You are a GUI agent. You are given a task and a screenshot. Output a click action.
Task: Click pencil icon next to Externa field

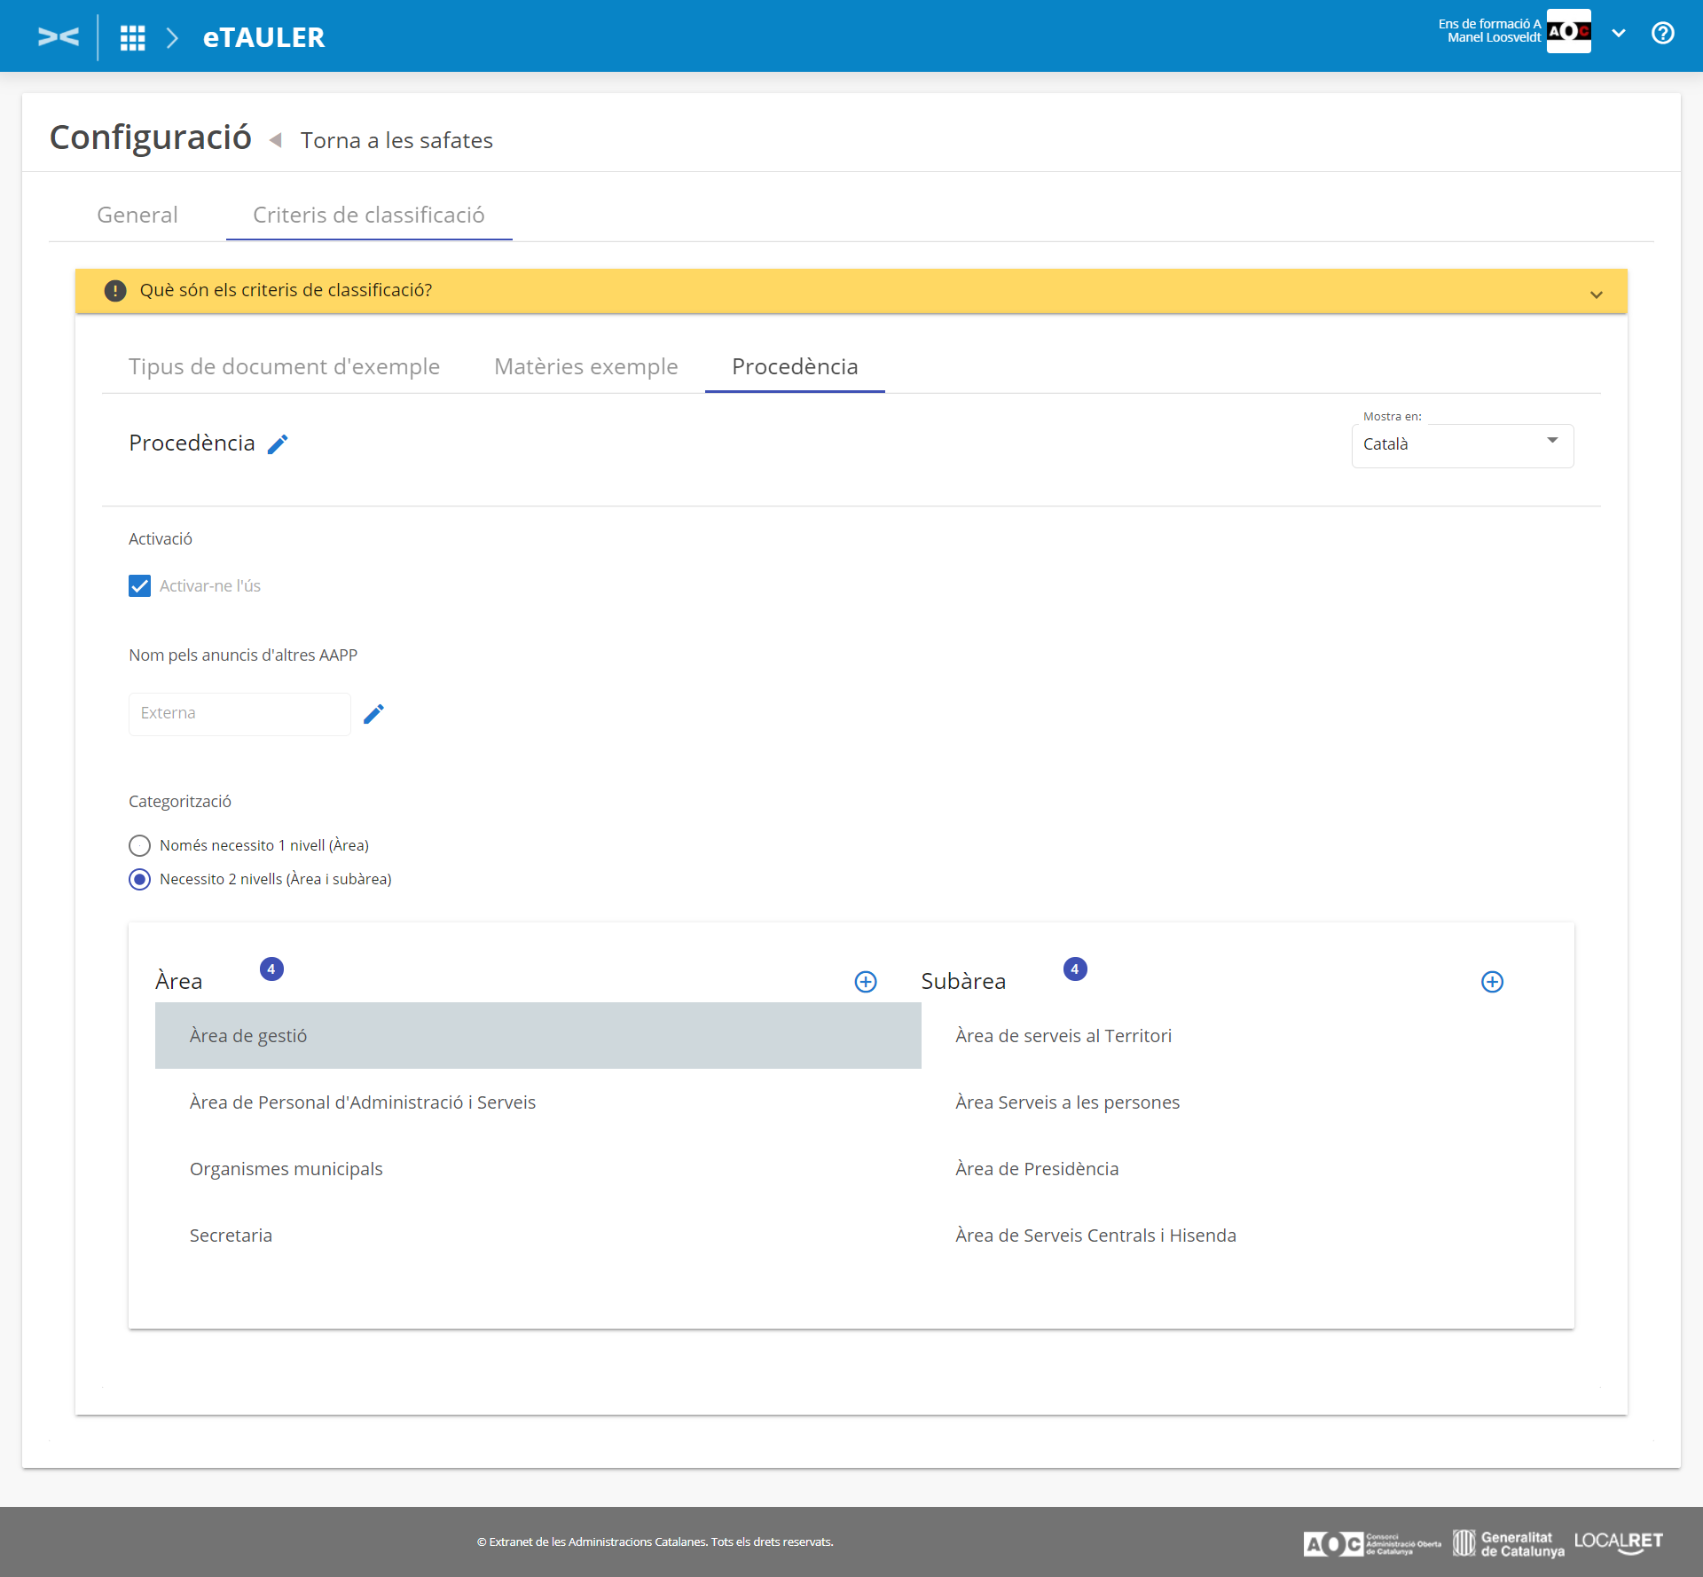click(373, 714)
